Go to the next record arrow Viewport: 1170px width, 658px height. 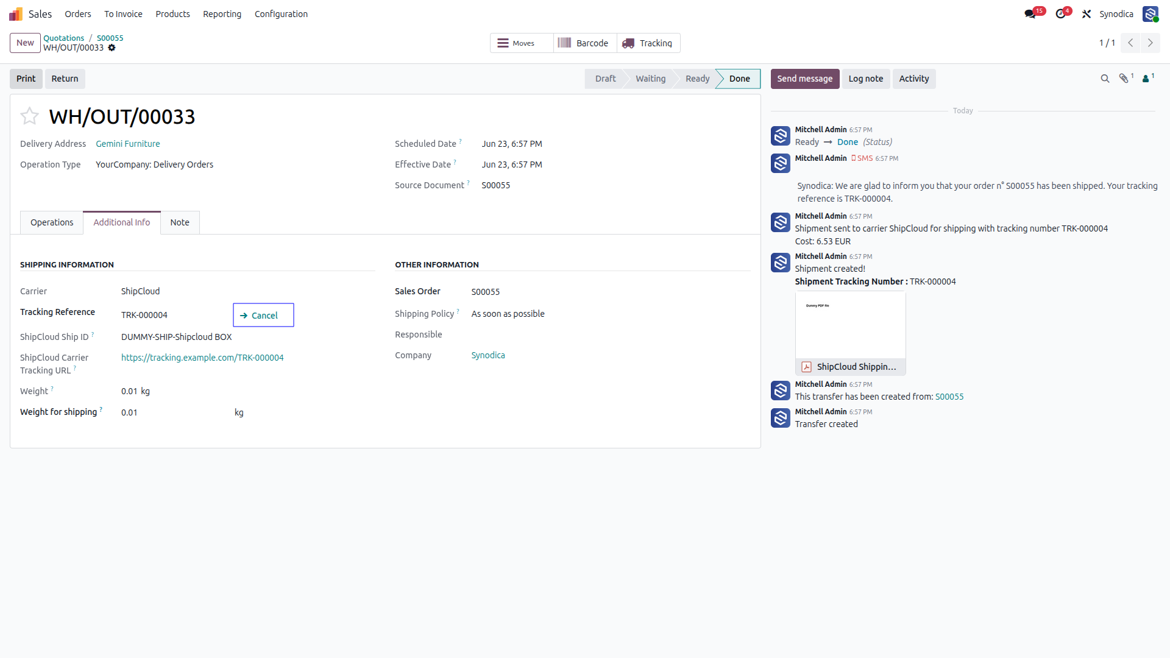[x=1150, y=43]
